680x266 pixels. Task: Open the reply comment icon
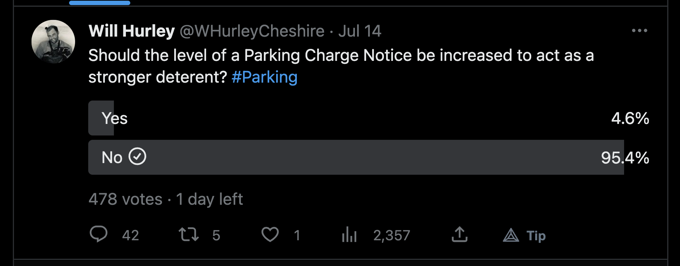(x=99, y=234)
